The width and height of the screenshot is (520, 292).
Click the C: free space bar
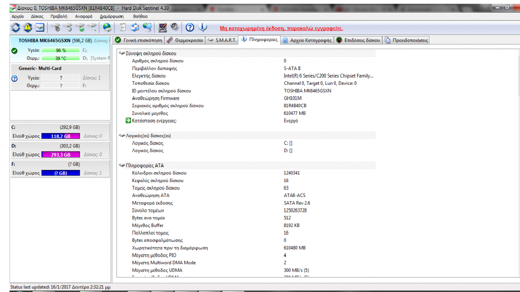coord(61,136)
